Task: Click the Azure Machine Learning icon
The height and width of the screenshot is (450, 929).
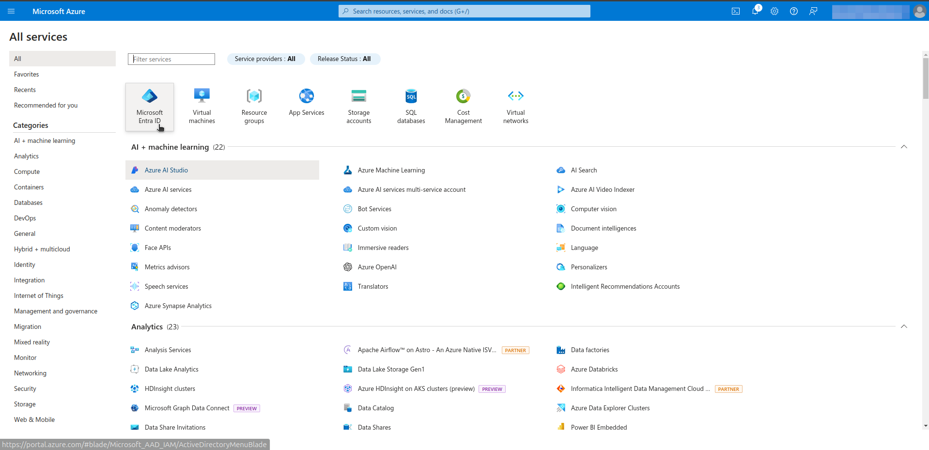Action: tap(348, 170)
